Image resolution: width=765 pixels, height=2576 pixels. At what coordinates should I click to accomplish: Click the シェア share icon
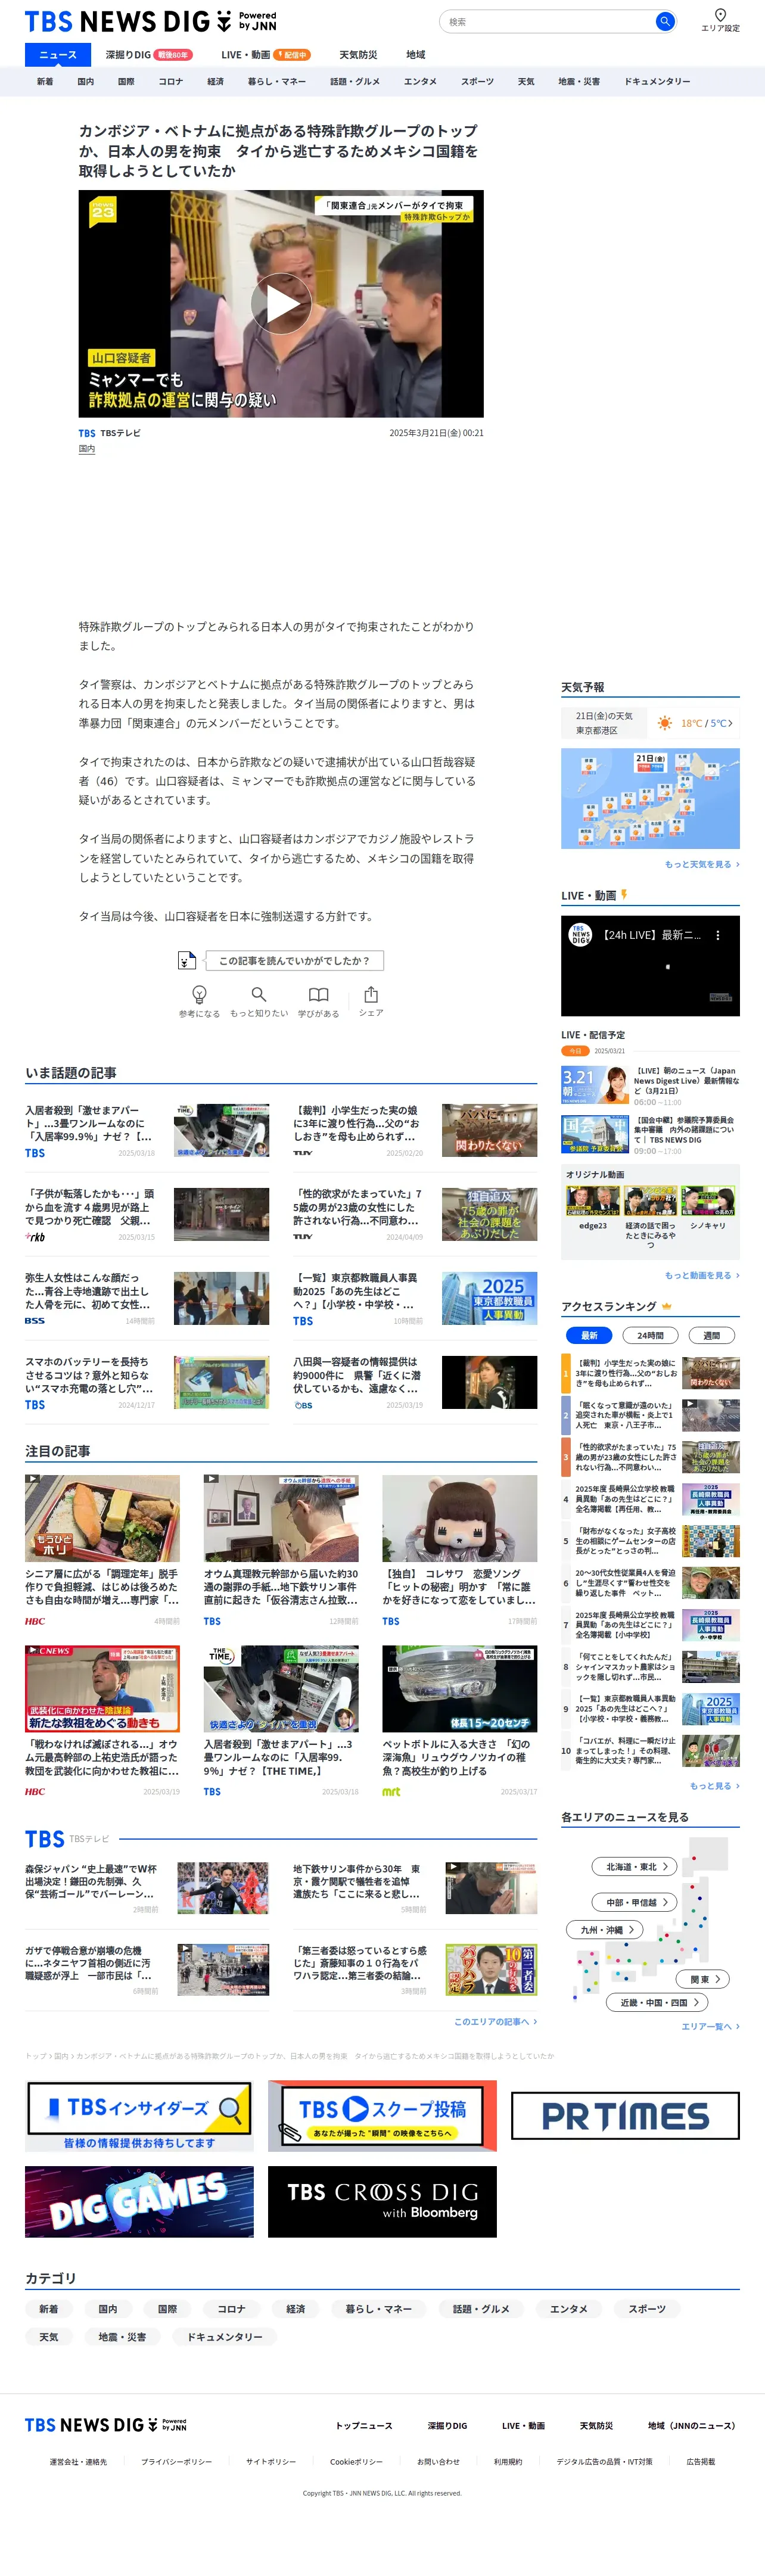(371, 994)
